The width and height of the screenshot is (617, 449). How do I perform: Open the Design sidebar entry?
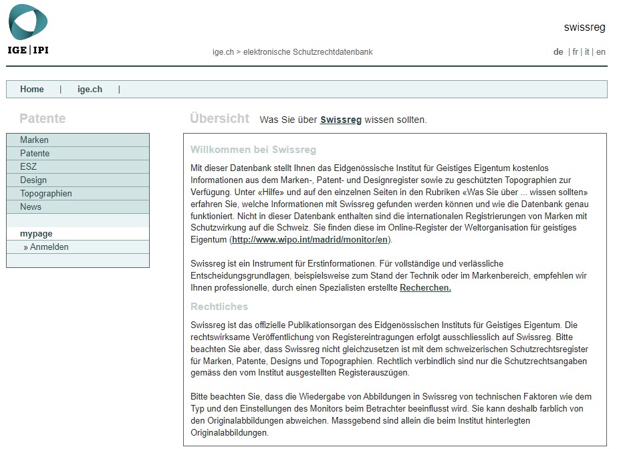click(x=78, y=180)
